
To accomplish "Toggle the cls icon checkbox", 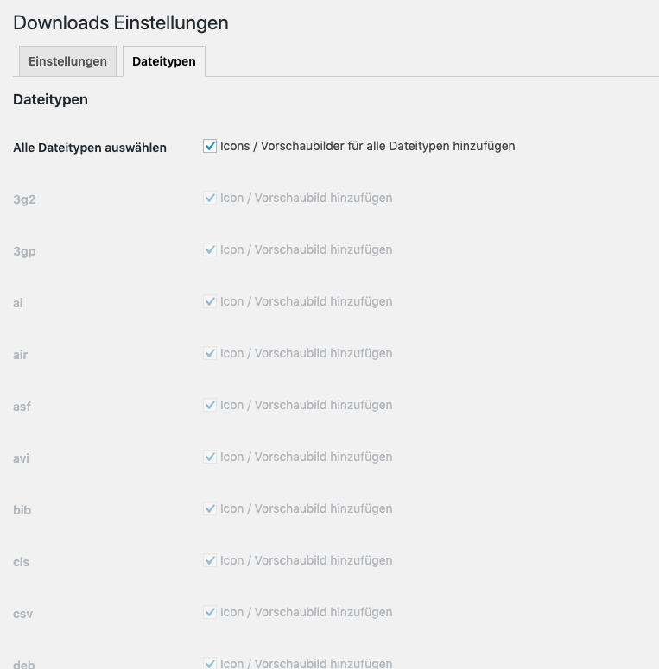I will click(210, 561).
